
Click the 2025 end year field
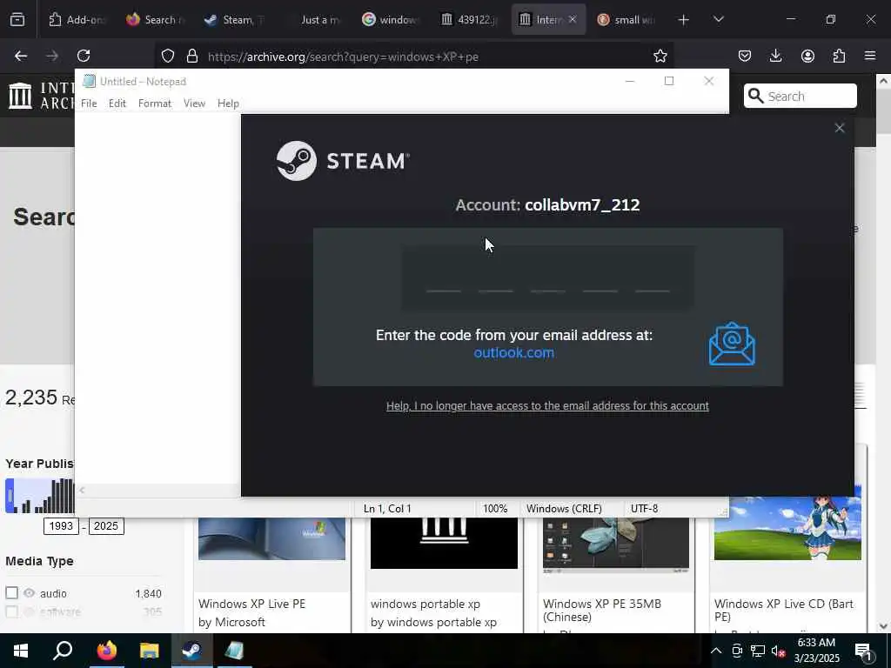pyautogui.click(x=105, y=526)
